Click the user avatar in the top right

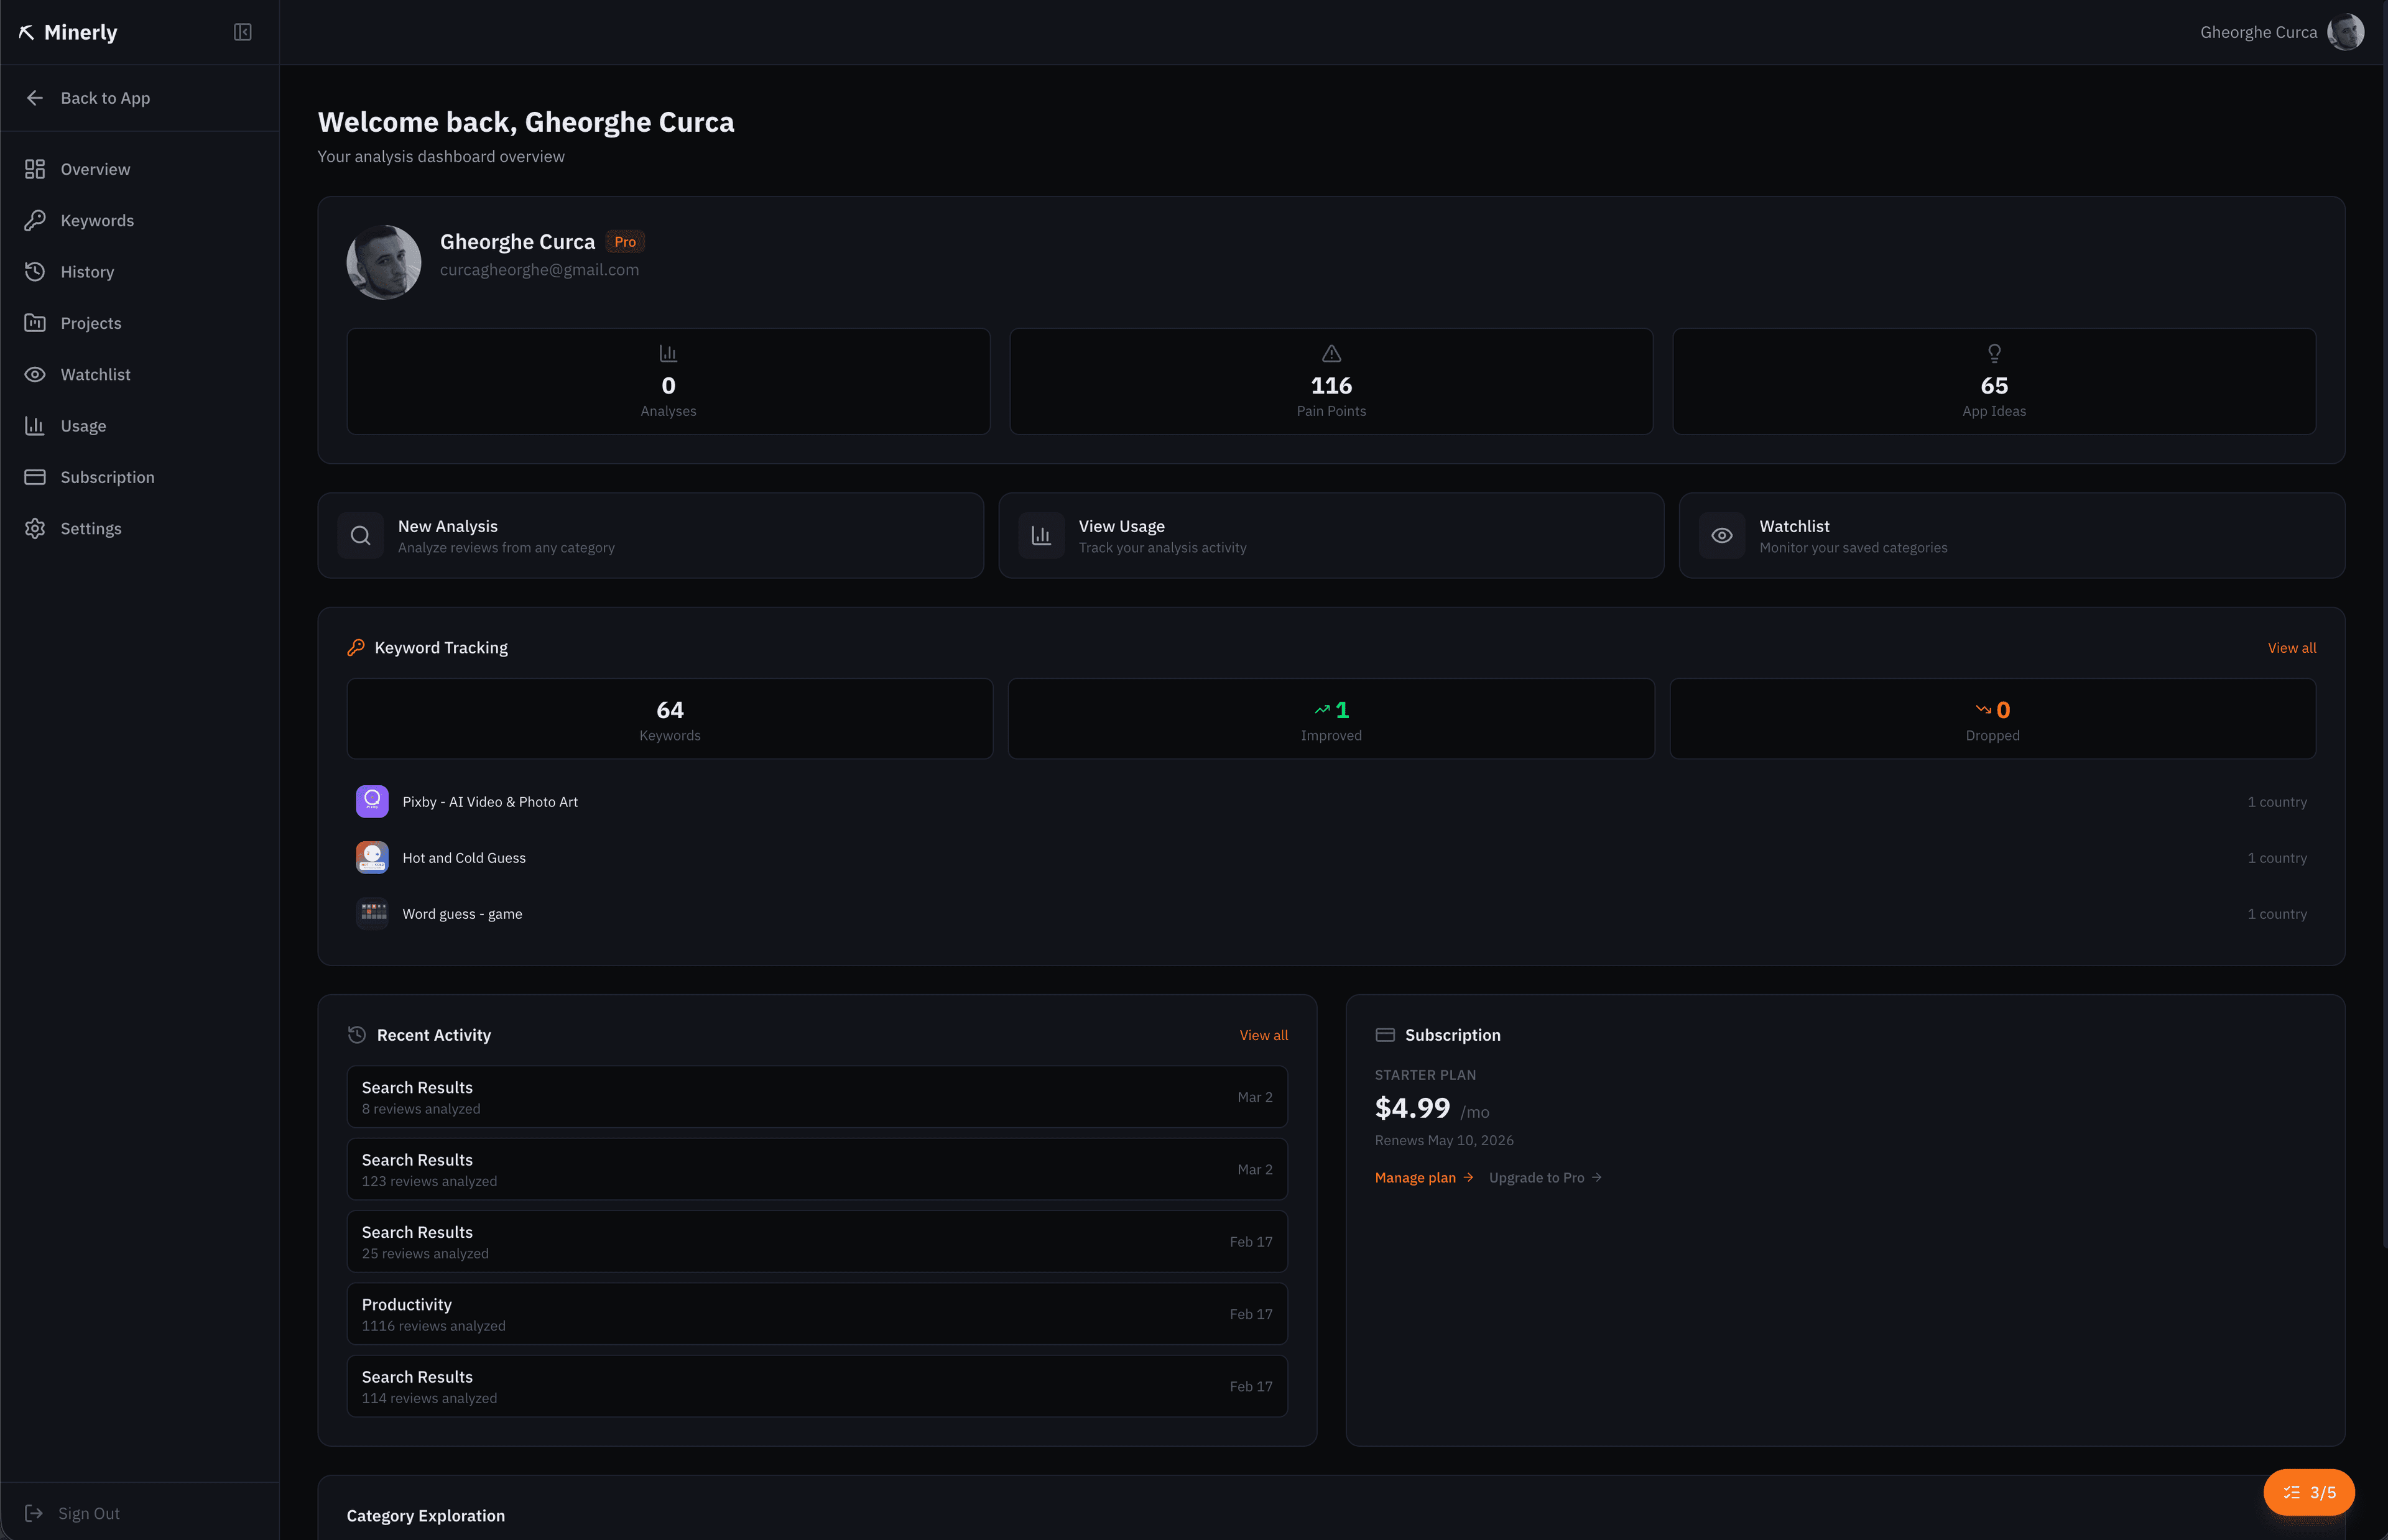[2345, 32]
